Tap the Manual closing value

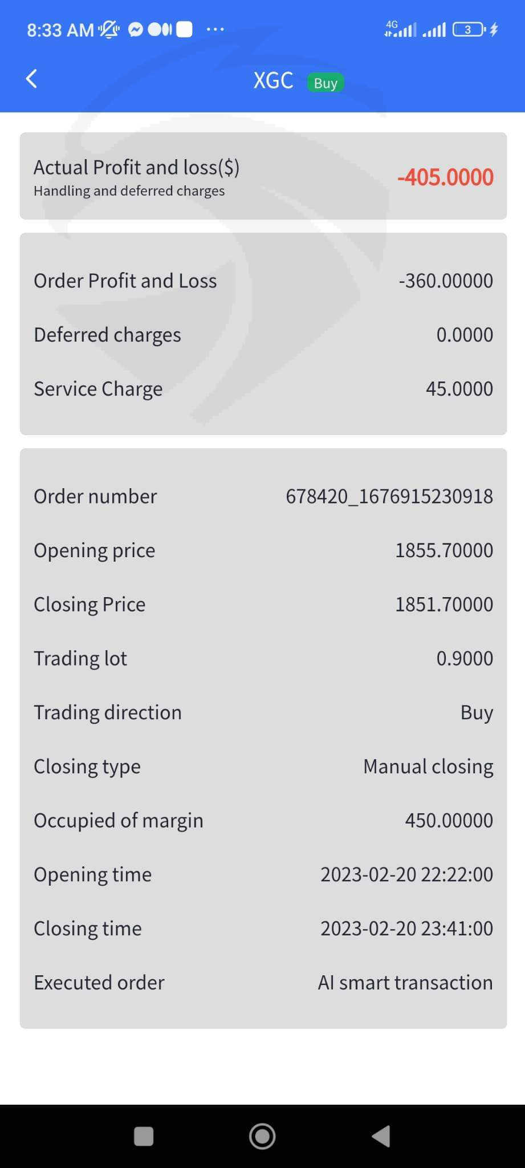click(428, 766)
